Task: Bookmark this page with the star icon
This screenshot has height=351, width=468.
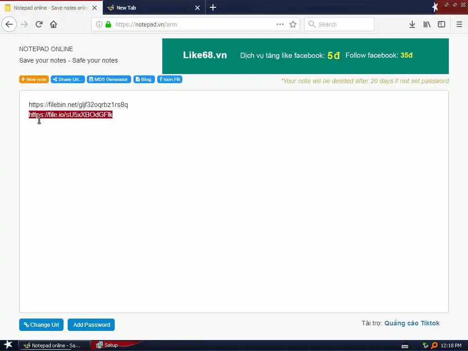Action: tap(293, 24)
